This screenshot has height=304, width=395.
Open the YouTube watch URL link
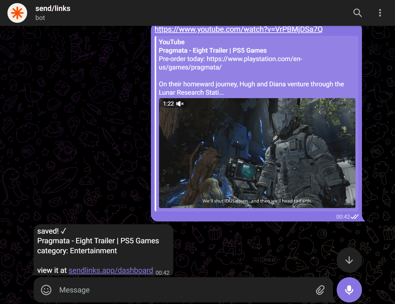(x=238, y=29)
